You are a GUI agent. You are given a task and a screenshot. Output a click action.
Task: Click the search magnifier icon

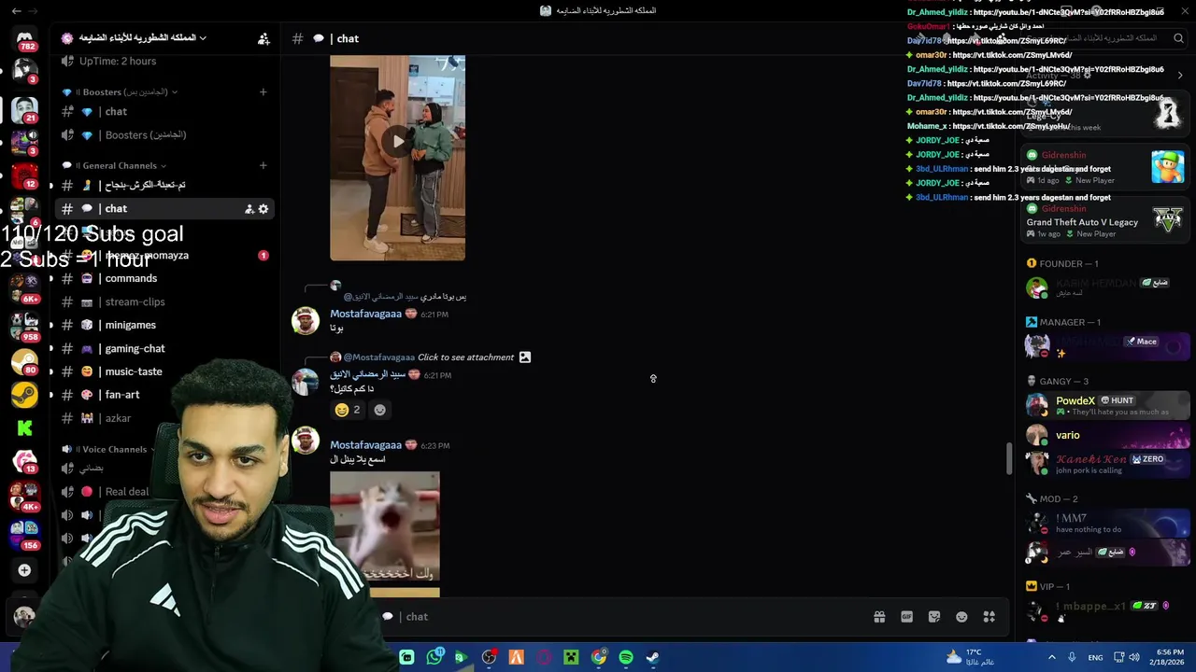coord(1178,38)
